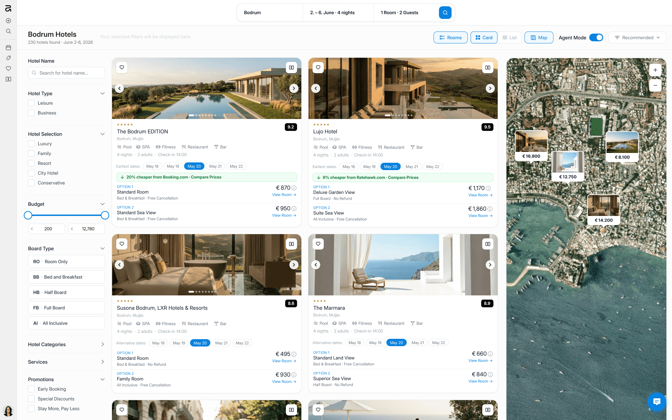672x420 pixels.
Task: Click the Budget slider maximum handle
Action: click(x=105, y=215)
